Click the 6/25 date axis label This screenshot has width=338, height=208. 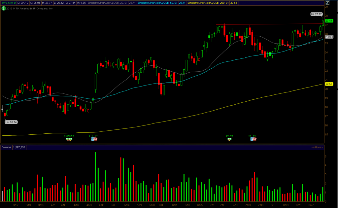point(200,205)
